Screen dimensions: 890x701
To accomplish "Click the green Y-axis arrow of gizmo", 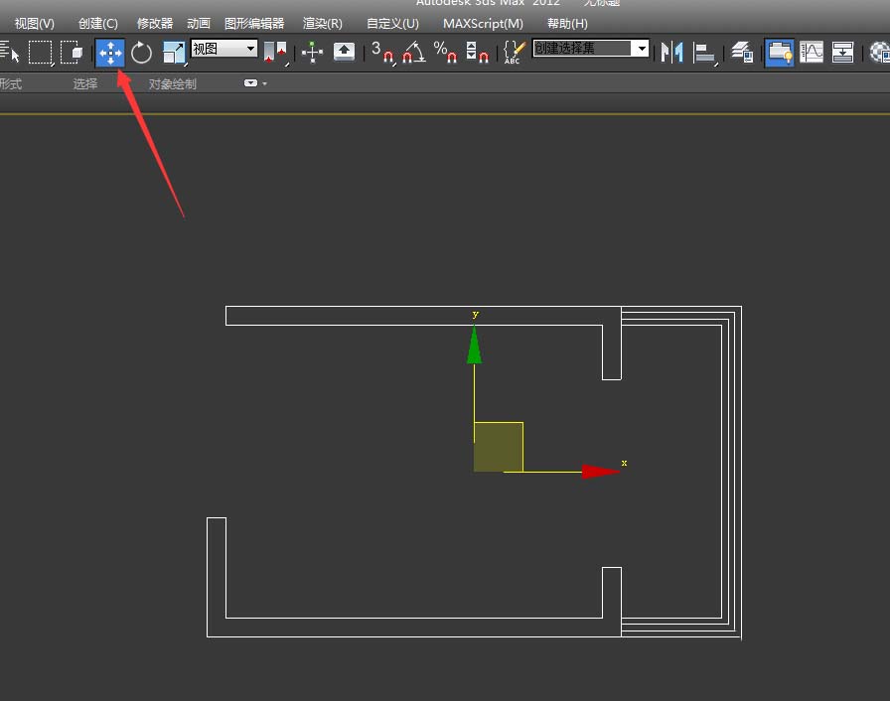I will click(475, 345).
